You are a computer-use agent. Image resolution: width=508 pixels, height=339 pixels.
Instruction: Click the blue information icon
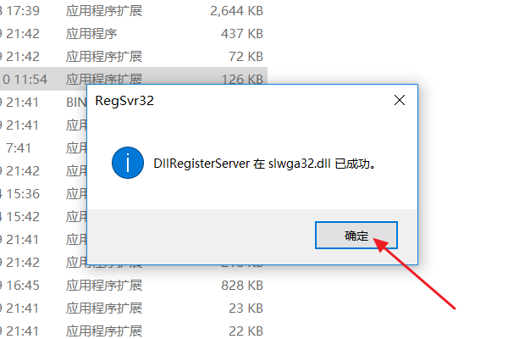click(128, 163)
